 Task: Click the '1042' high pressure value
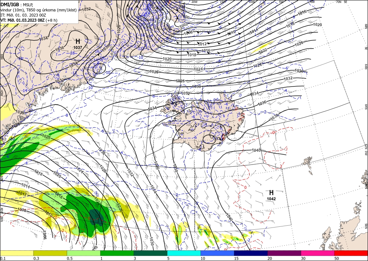(271, 199)
